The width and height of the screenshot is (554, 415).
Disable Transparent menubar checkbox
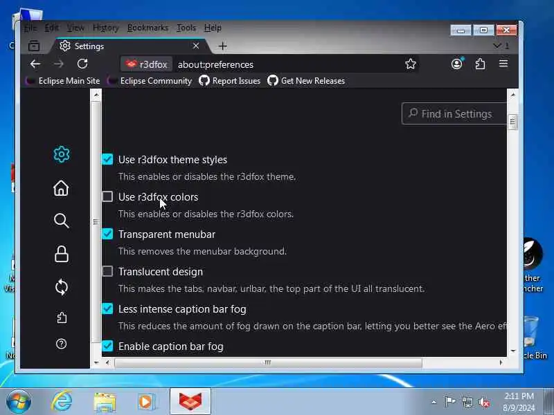click(107, 234)
